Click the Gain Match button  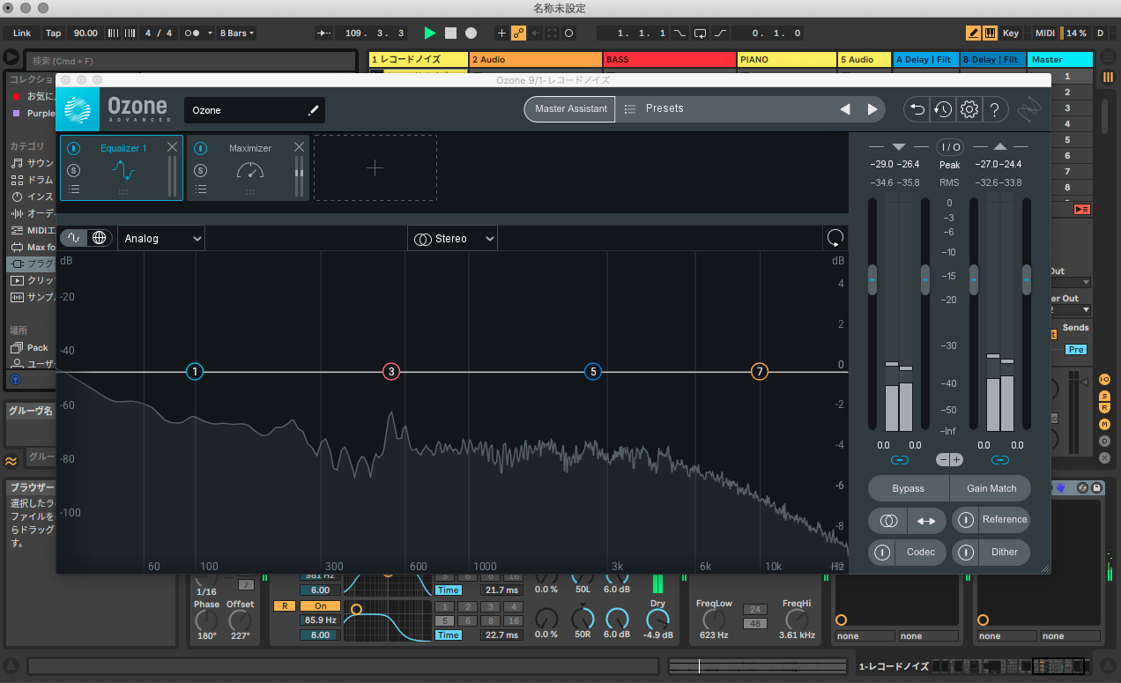point(991,488)
